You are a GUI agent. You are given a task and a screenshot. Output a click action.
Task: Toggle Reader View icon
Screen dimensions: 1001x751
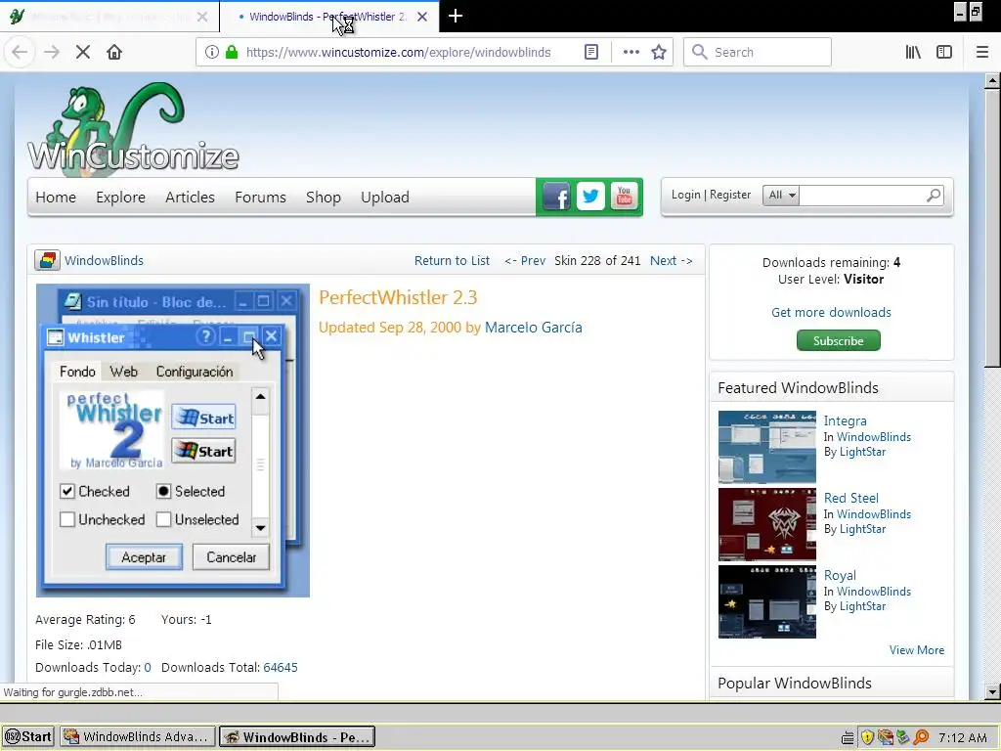click(591, 53)
